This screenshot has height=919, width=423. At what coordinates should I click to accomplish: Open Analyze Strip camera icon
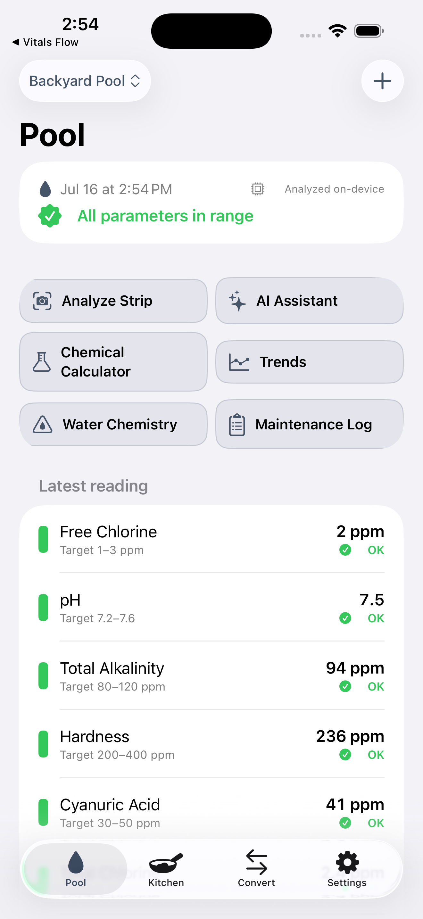tap(42, 301)
